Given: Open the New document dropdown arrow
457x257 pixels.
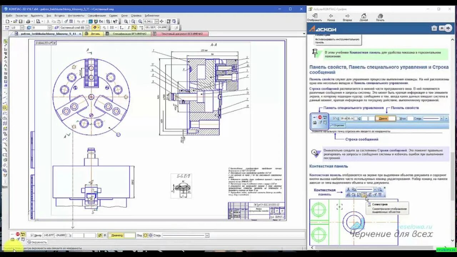Looking at the screenshot, I should click(11, 21).
